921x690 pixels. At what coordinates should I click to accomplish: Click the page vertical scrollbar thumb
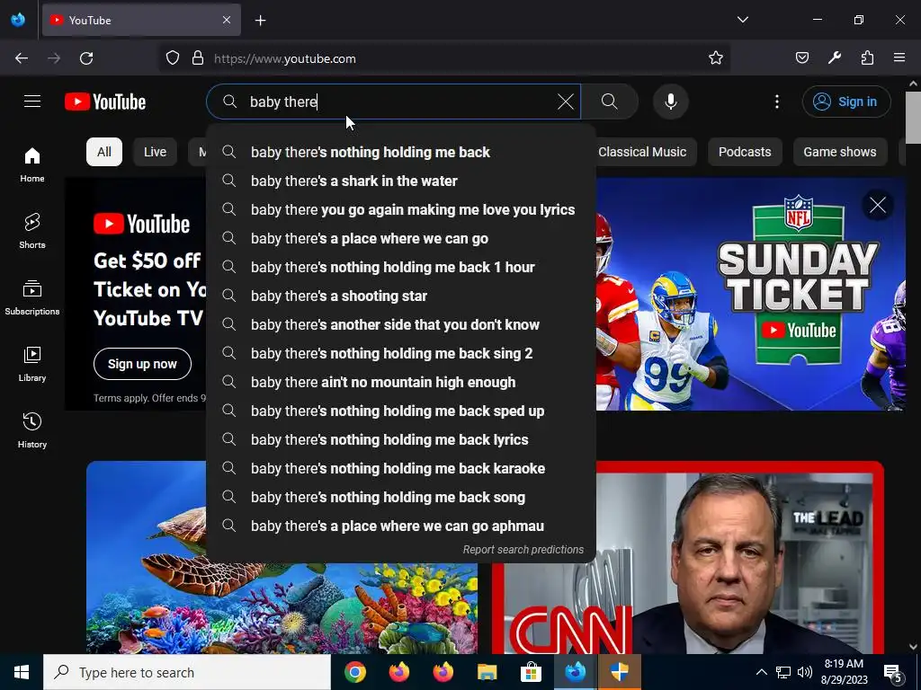tap(913, 118)
